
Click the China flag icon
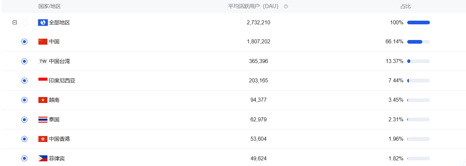(x=43, y=42)
